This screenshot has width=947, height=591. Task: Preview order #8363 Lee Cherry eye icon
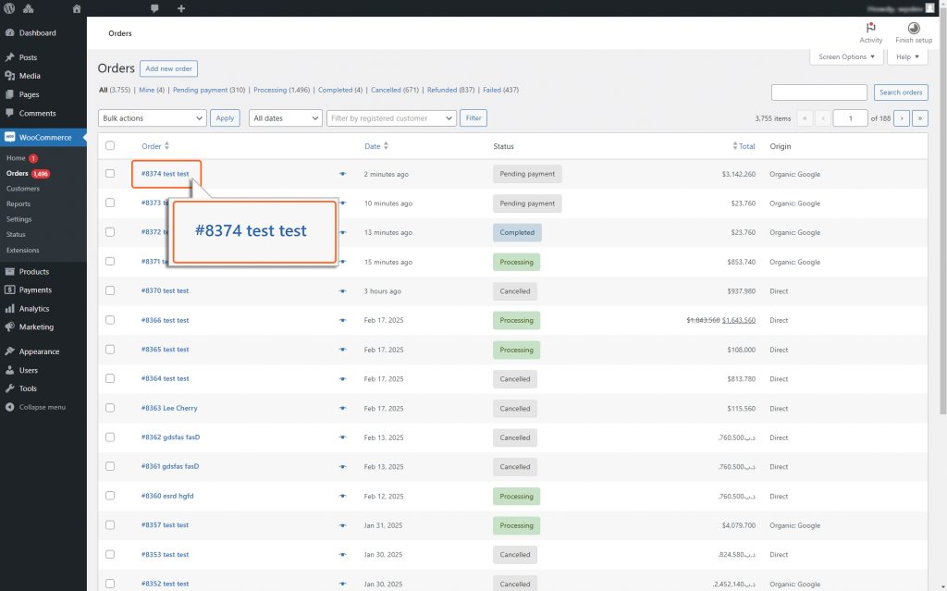click(x=342, y=409)
